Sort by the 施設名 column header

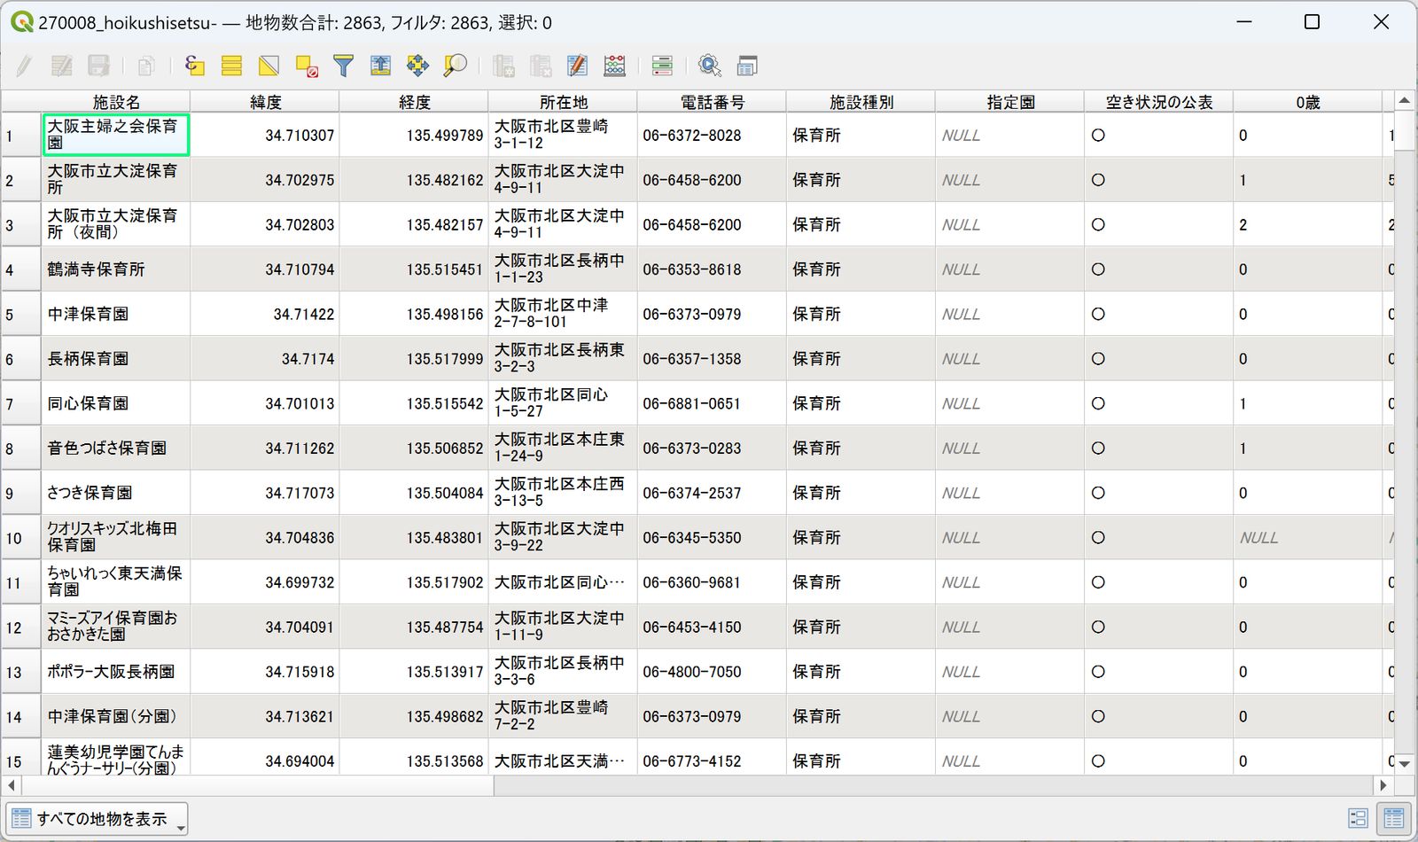pyautogui.click(x=116, y=102)
